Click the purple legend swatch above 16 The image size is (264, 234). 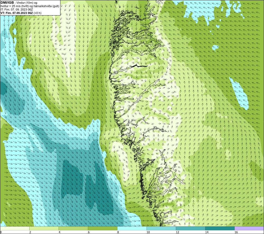pyautogui.click(x=249, y=228)
